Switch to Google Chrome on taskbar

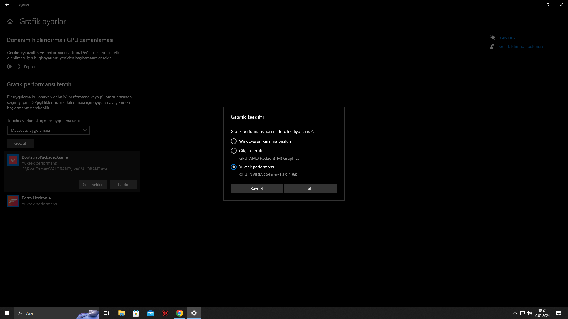tap(180, 313)
